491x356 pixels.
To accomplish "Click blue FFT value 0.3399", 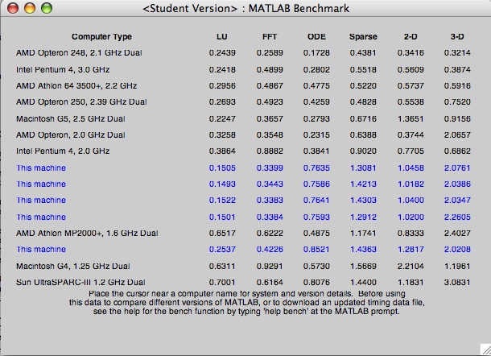I will coord(270,168).
